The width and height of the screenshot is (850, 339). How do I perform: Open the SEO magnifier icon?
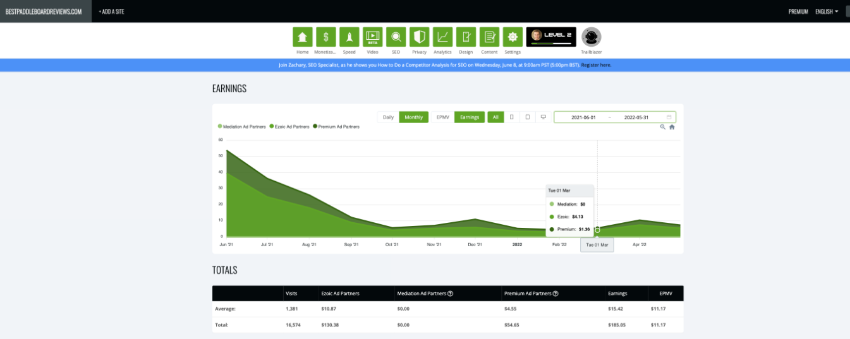click(396, 37)
